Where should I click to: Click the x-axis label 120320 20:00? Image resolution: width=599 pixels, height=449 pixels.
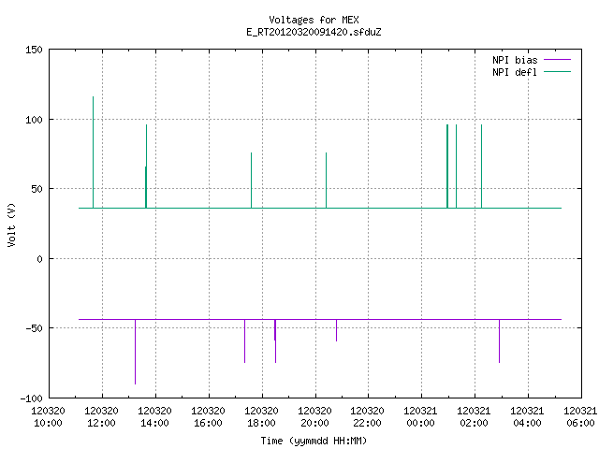314,417
